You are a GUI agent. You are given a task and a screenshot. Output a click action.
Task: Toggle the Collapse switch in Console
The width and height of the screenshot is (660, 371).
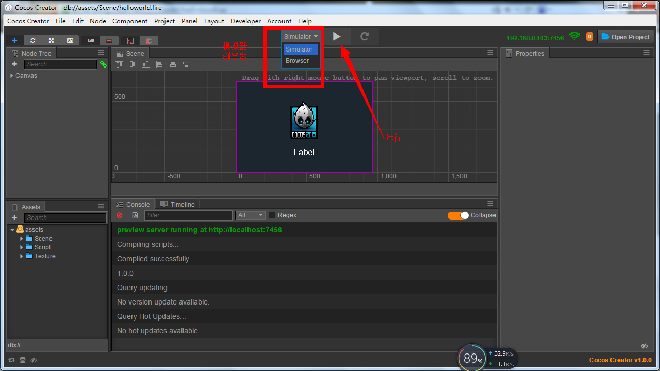tap(458, 215)
